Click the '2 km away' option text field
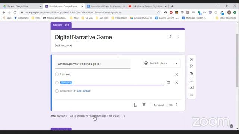This screenshot has height=134, width=239. pos(112,83)
